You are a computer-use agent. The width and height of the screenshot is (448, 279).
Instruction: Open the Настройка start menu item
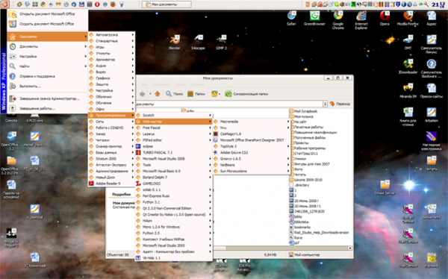48,56
